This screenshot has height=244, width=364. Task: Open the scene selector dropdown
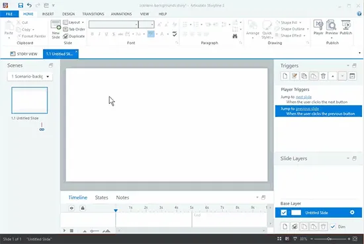pyautogui.click(x=48, y=76)
